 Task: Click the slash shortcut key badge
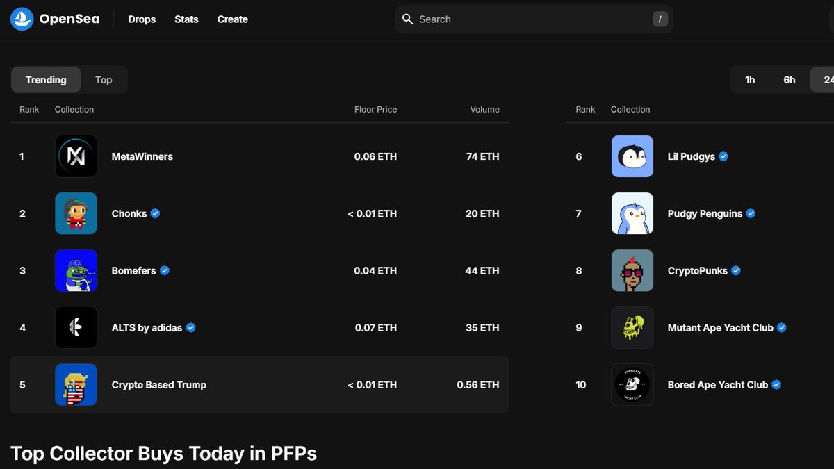(x=660, y=19)
